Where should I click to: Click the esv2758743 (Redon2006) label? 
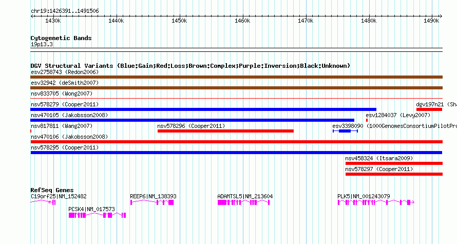[x=65, y=72]
